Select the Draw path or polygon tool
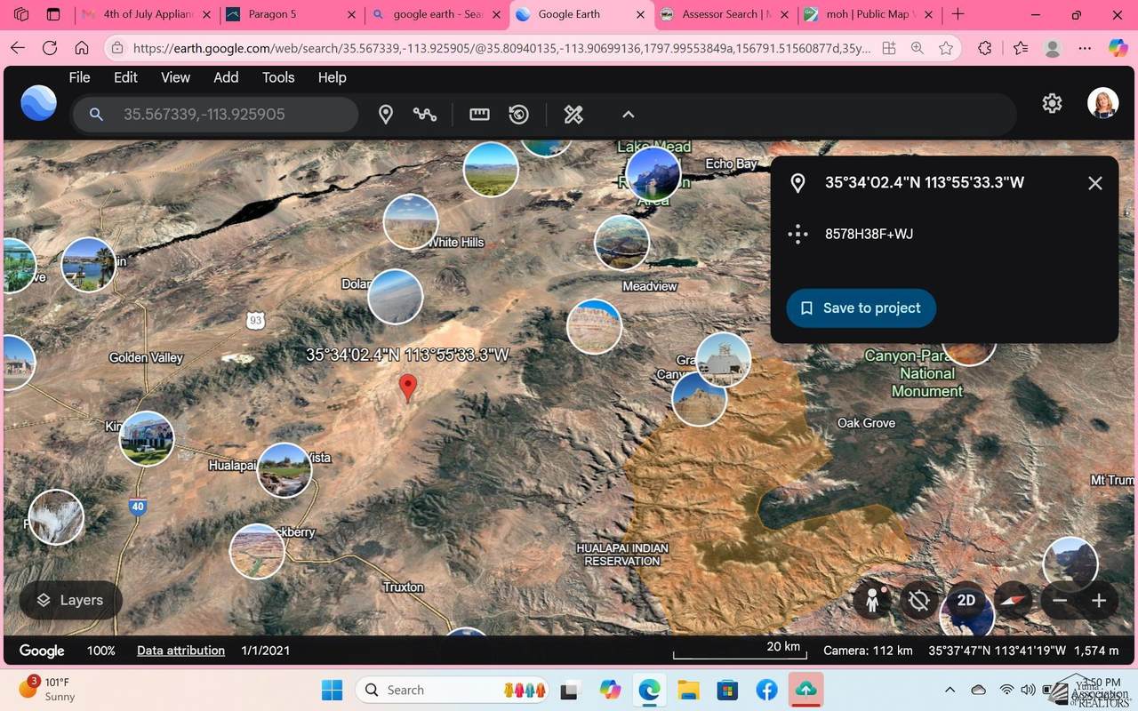 click(x=425, y=115)
